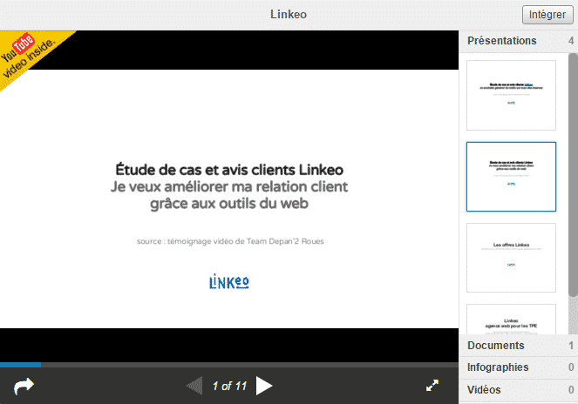The width and height of the screenshot is (578, 404).
Task: Click the presentations list scrollbar
Action: coord(573,175)
